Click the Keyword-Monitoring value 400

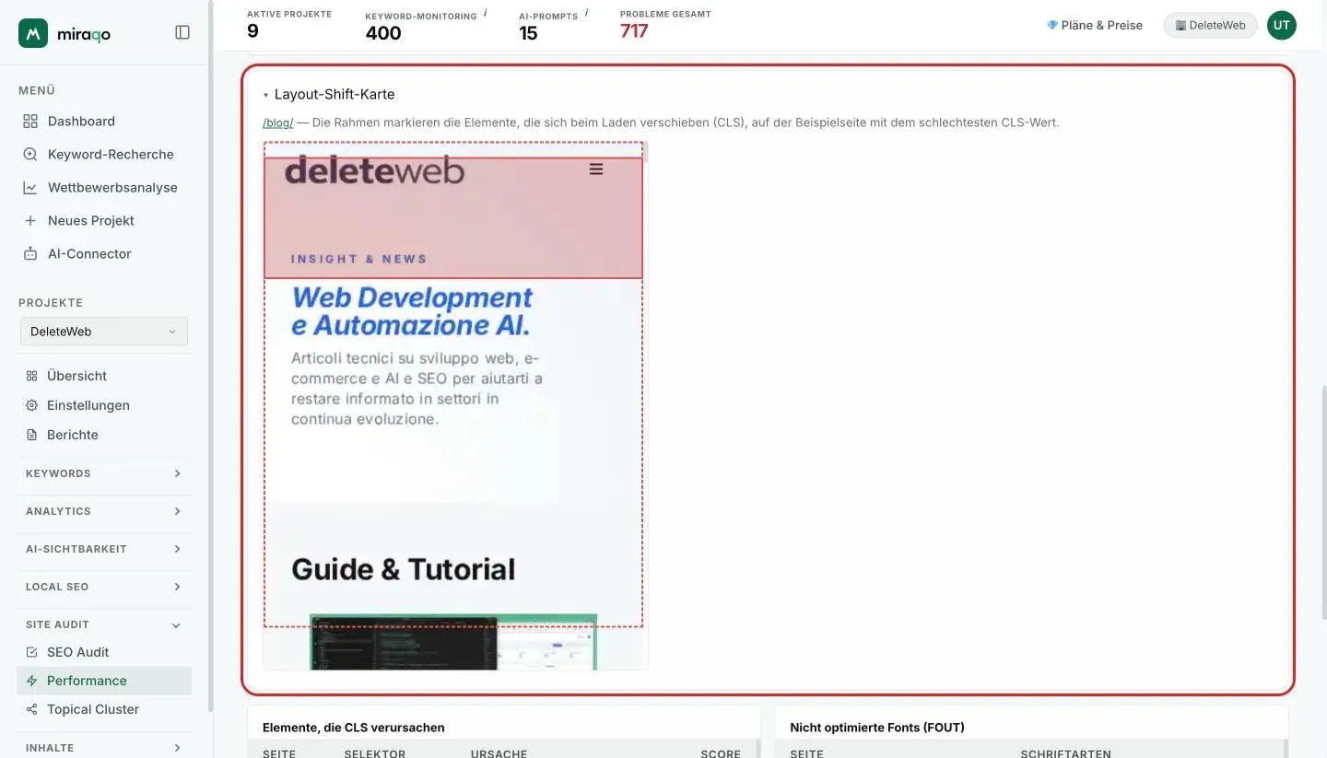click(383, 33)
